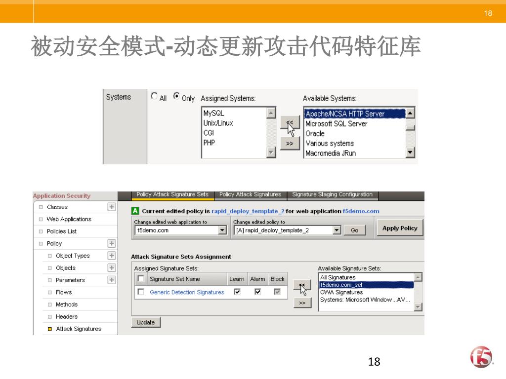This screenshot has width=506, height=379.
Task: Click the Apply Policy button
Action: (400, 228)
